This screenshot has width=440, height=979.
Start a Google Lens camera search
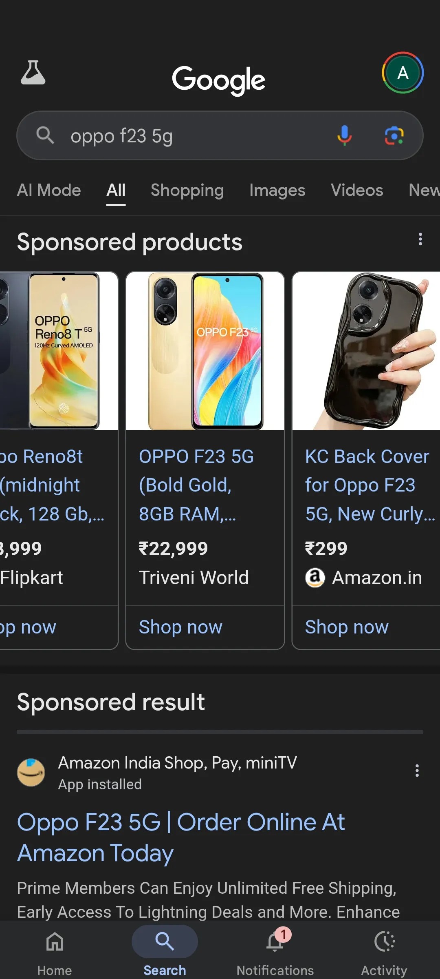(394, 135)
